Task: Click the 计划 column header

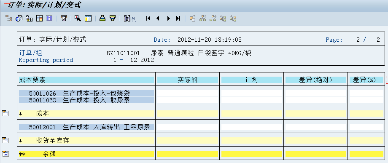Action: point(252,80)
